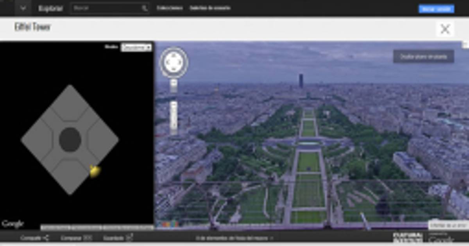Viewport: 469px width, 246px height.
Task: Pan down with the navigation compass arrow
Action: [x=174, y=69]
